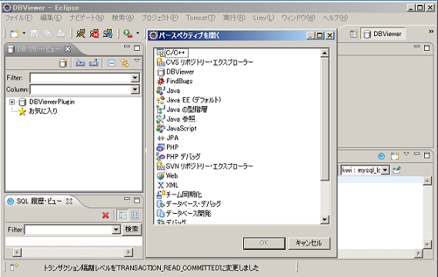The width and height of the screenshot is (438, 277).
Task: Start Tomcat with the first cat icon
Action: (81, 34)
